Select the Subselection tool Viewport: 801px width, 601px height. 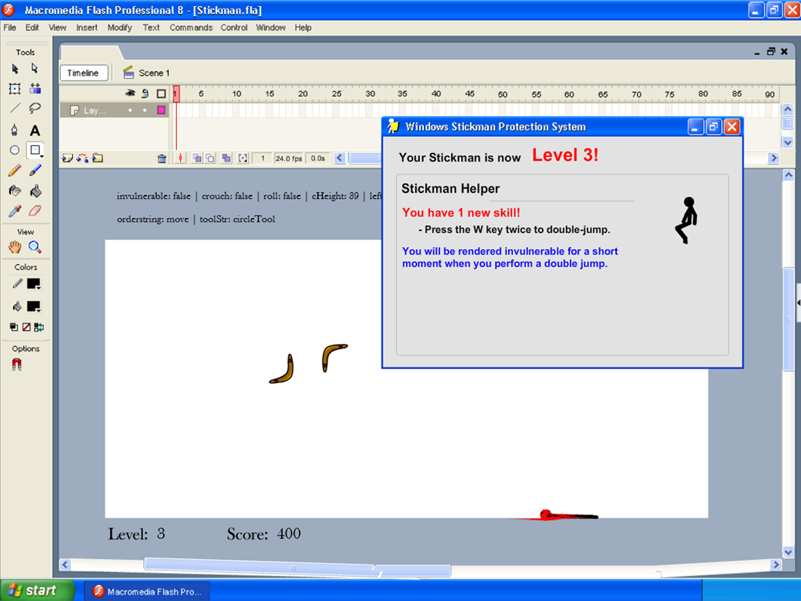(35, 69)
